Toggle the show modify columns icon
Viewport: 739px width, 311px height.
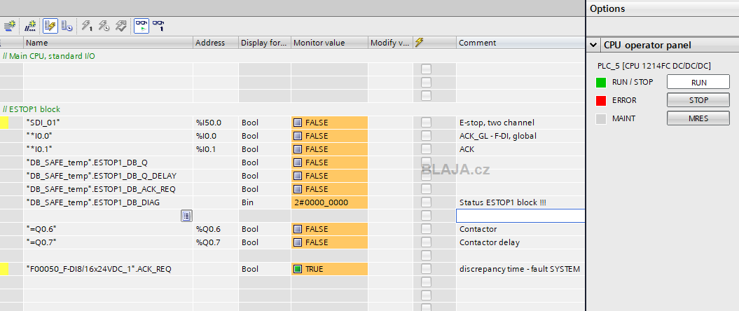click(x=50, y=26)
